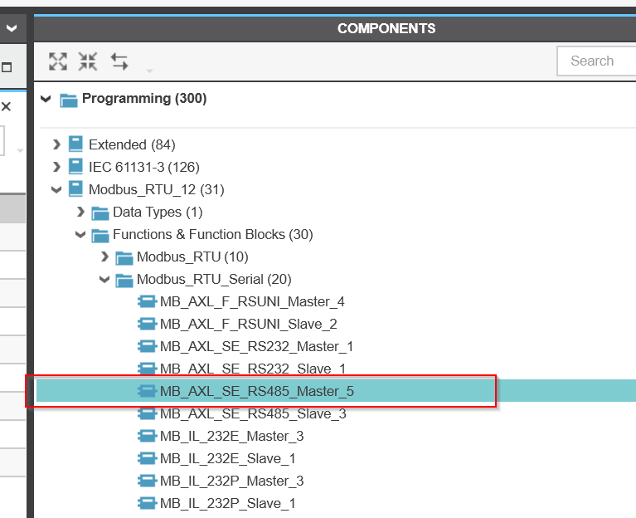Collapse the Programming (300) node

tap(46, 99)
